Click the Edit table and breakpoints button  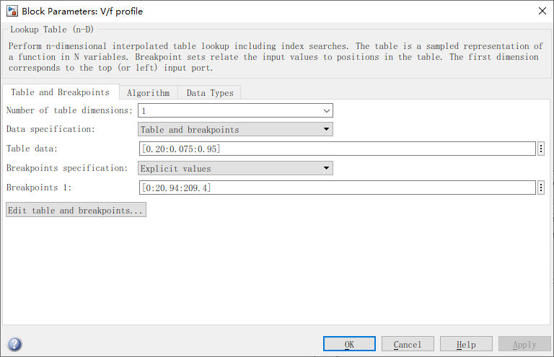[76, 210]
